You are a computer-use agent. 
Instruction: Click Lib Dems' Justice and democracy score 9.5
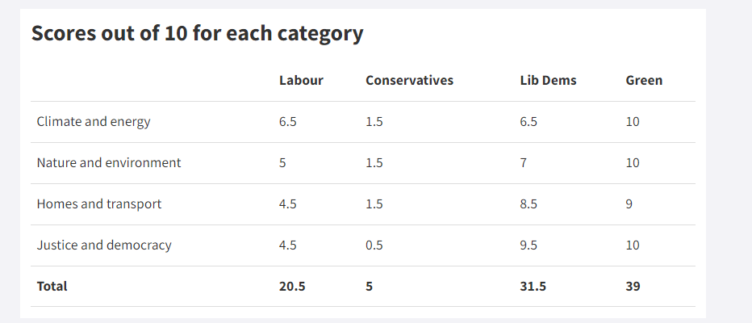point(529,245)
